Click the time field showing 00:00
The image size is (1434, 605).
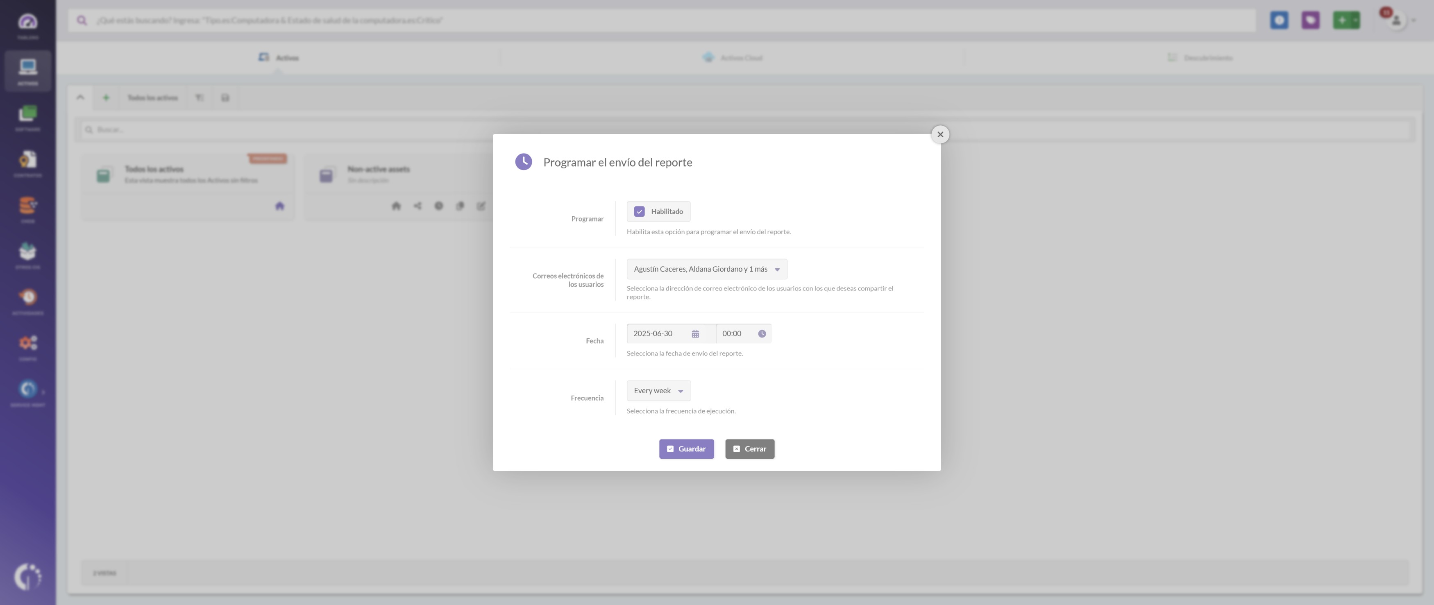tap(744, 333)
